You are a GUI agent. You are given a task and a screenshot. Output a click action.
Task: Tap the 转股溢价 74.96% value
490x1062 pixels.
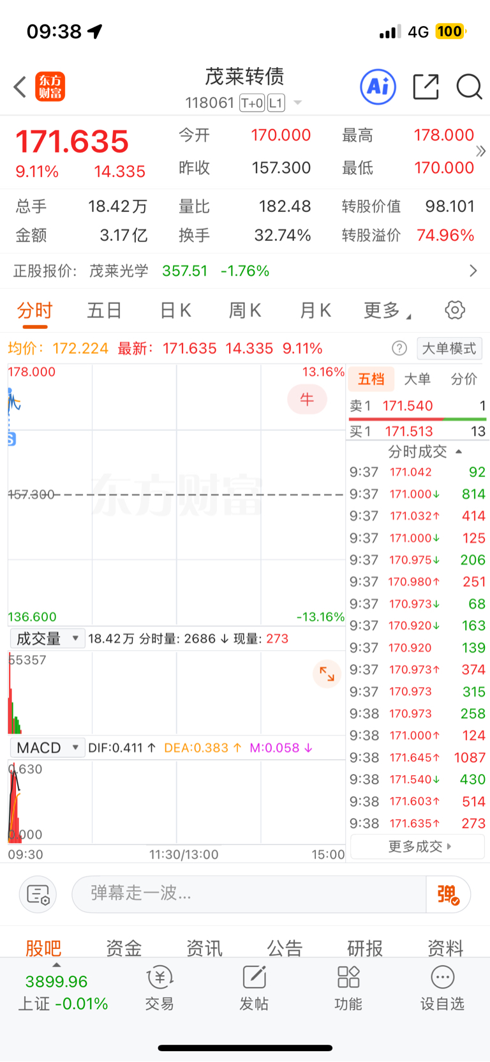tap(445, 236)
